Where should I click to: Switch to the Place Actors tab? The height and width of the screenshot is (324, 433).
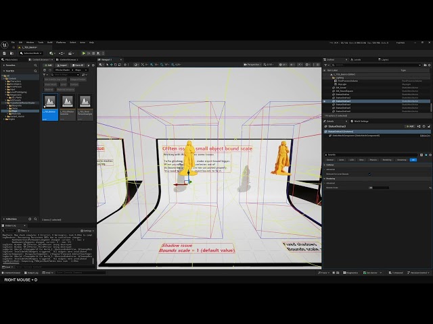(11, 59)
